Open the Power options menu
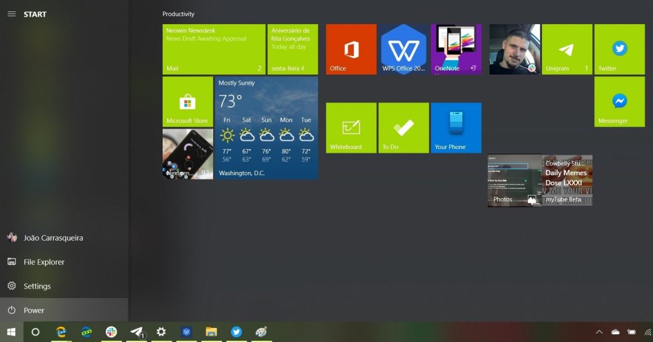 tap(34, 310)
